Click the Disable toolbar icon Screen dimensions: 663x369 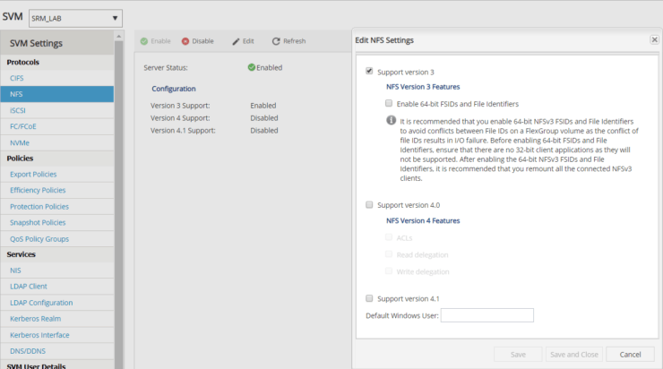click(x=185, y=41)
